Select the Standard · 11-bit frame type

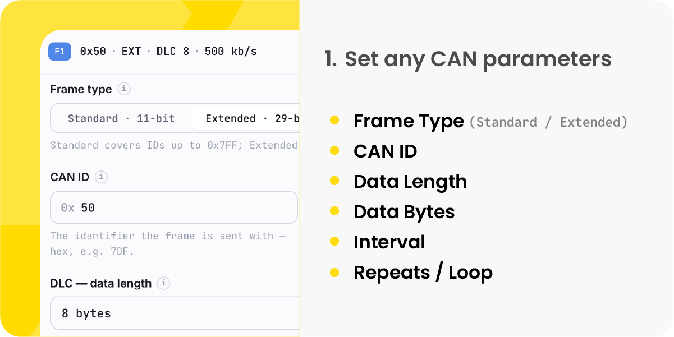[x=121, y=118]
